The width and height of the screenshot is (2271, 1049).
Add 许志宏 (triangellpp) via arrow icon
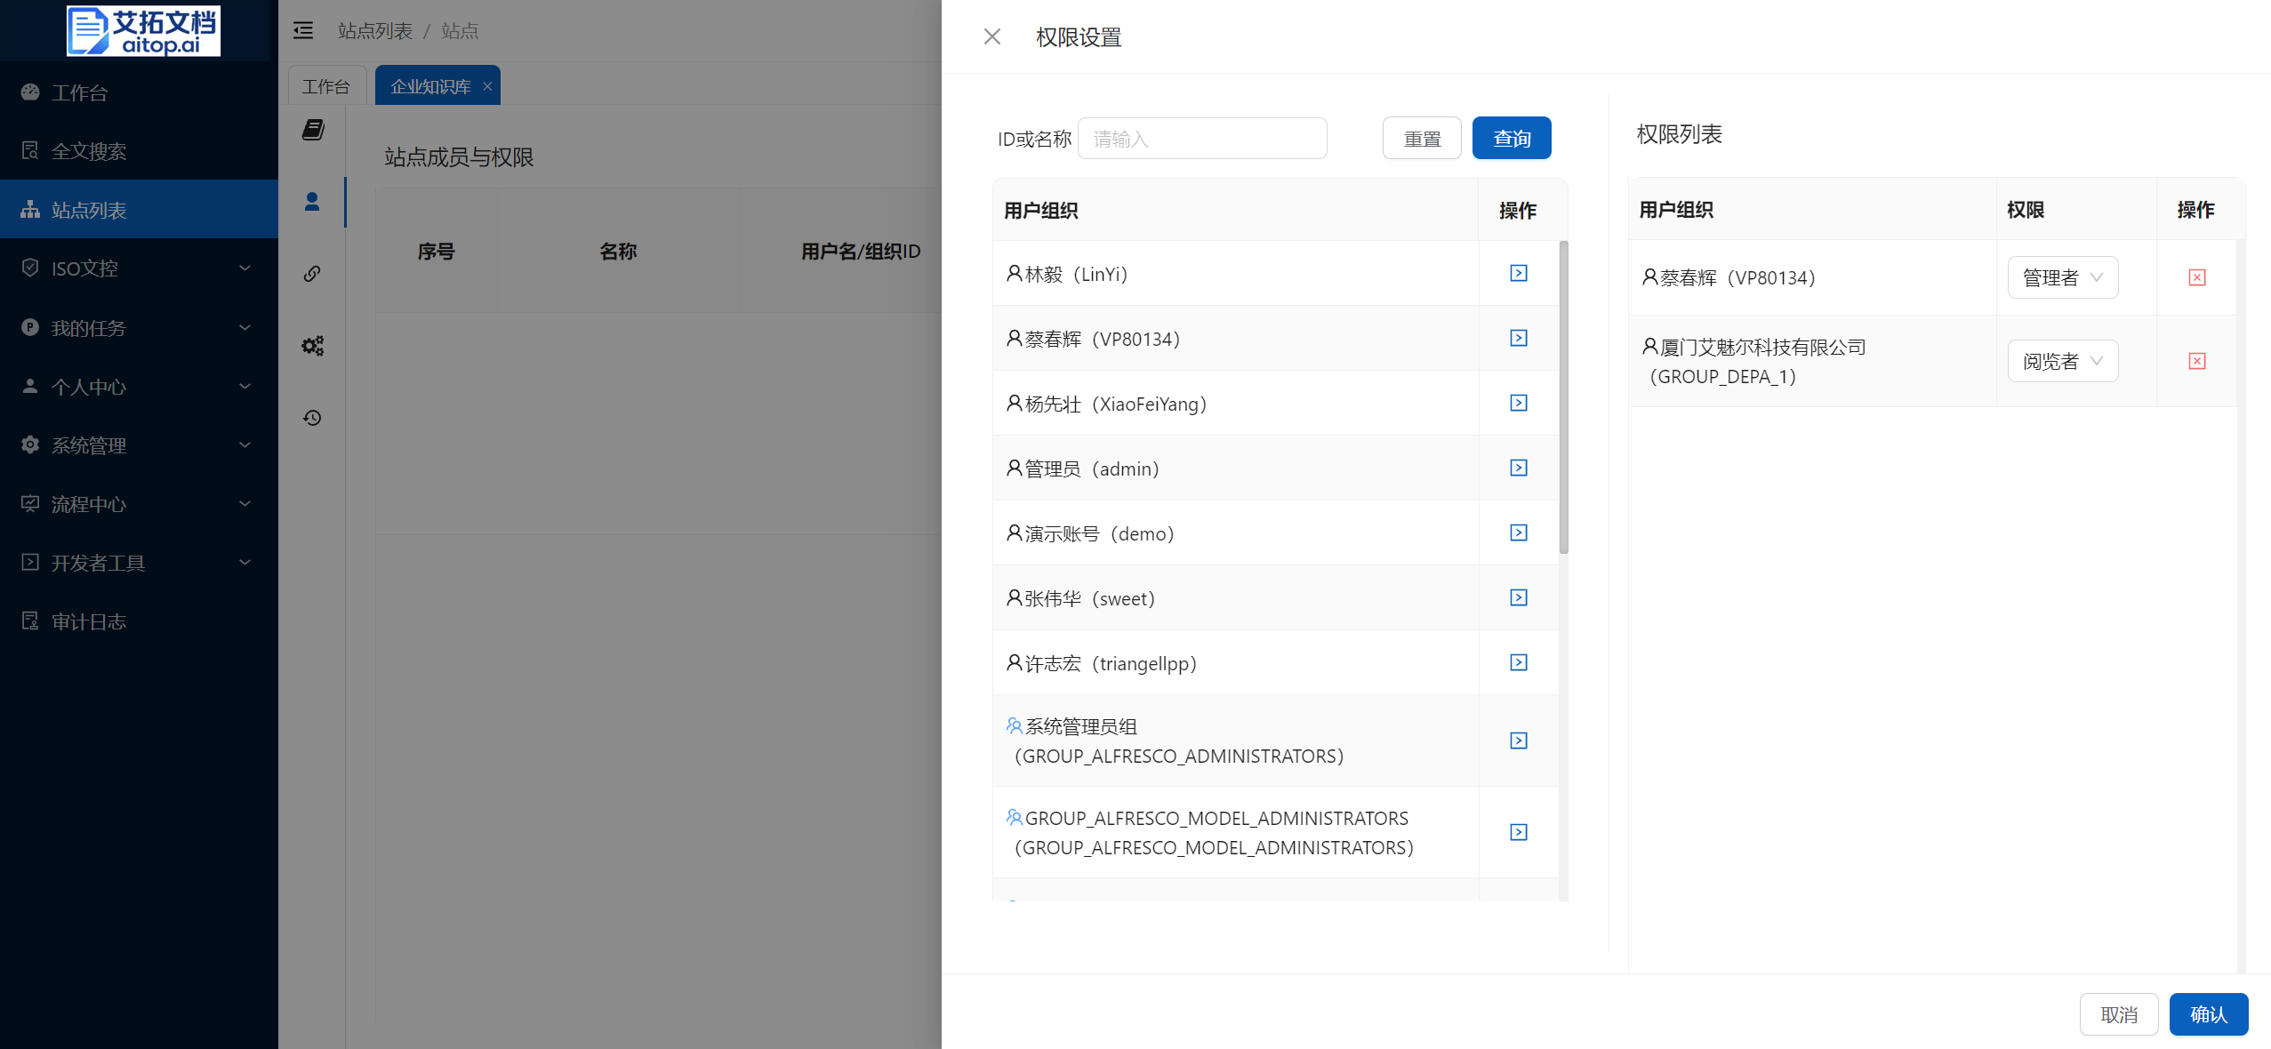click(1518, 662)
